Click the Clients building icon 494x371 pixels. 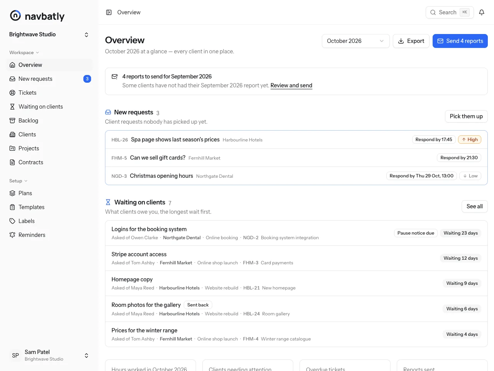[12, 134]
